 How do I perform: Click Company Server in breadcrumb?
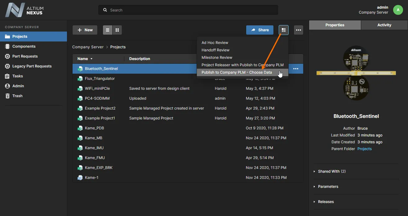pos(88,47)
